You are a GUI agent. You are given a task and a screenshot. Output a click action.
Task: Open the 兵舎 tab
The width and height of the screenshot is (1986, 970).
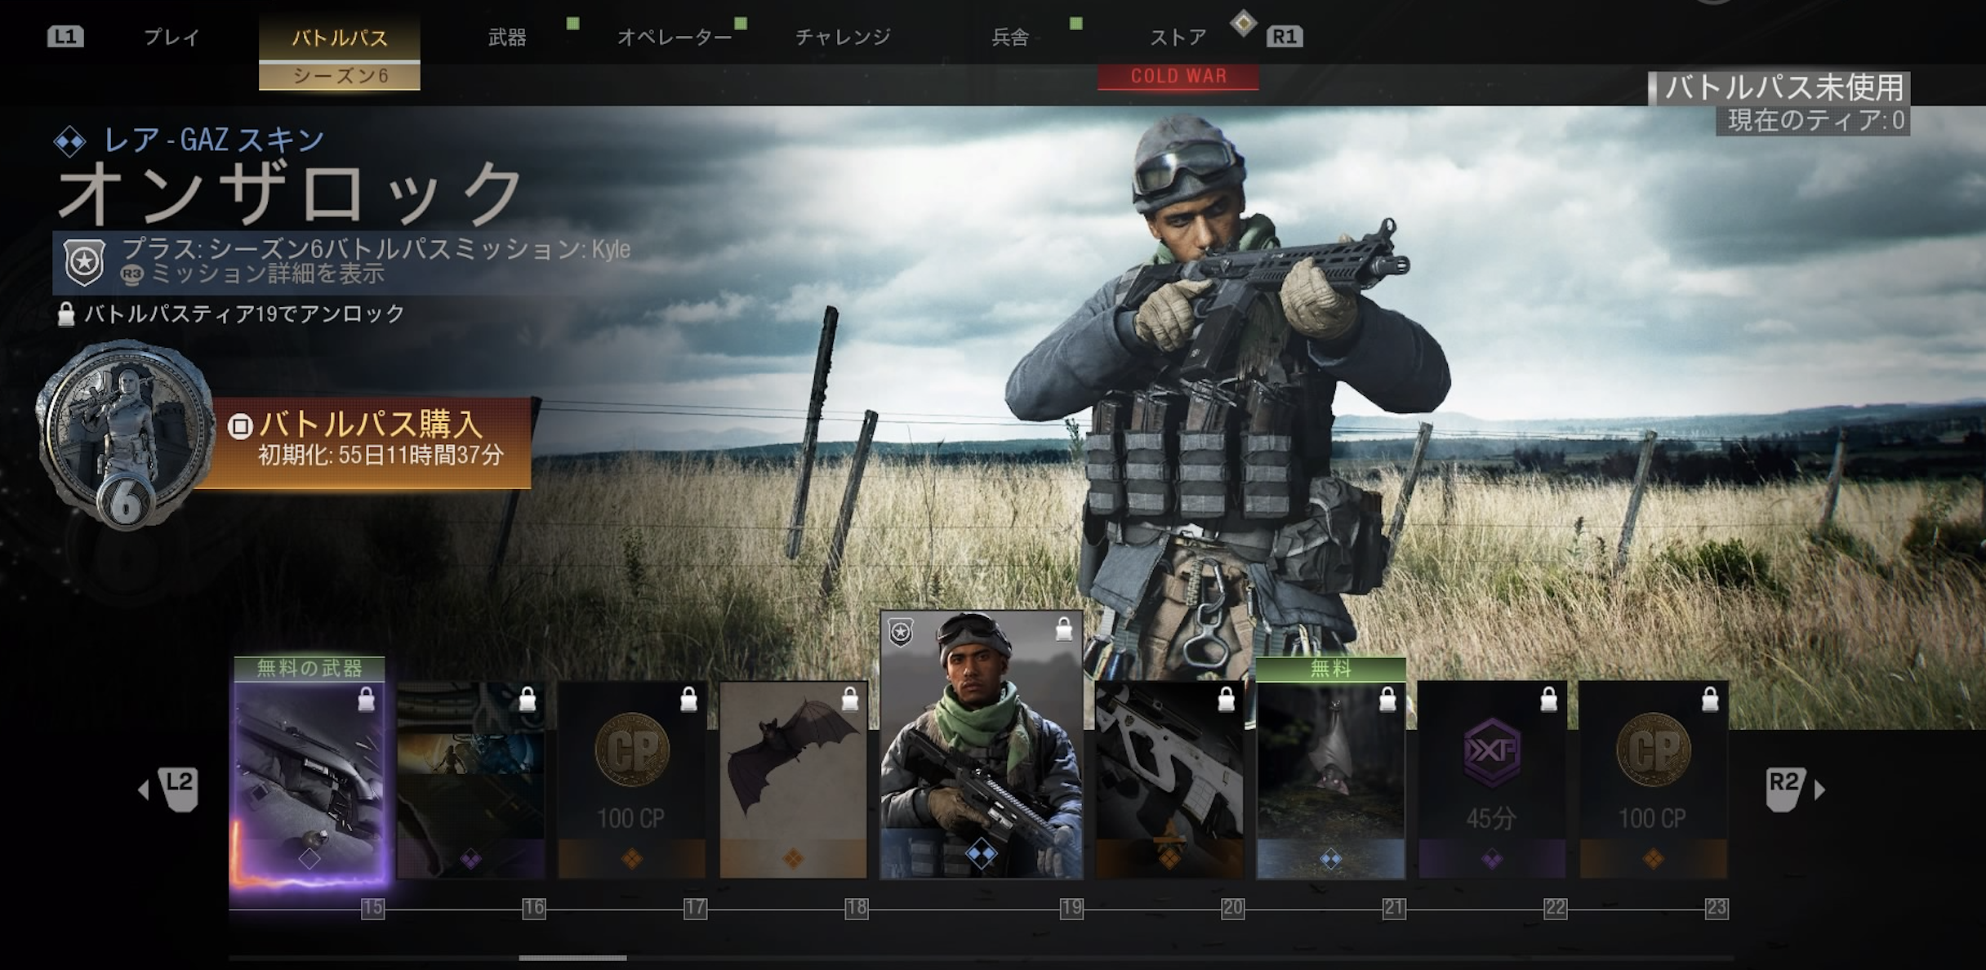point(1010,38)
